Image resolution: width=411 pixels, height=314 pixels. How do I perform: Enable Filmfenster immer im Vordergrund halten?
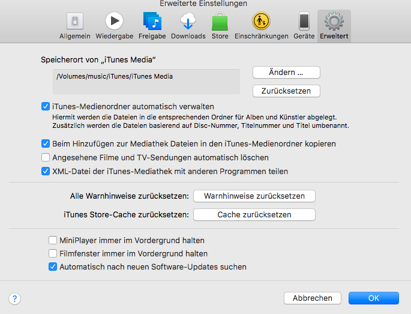(x=53, y=253)
